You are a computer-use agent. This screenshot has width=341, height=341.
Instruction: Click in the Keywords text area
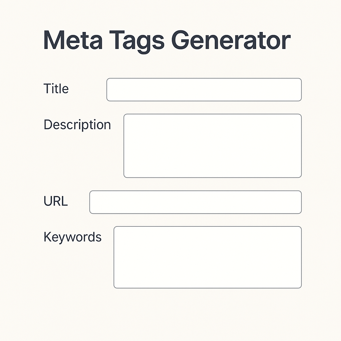(x=207, y=257)
